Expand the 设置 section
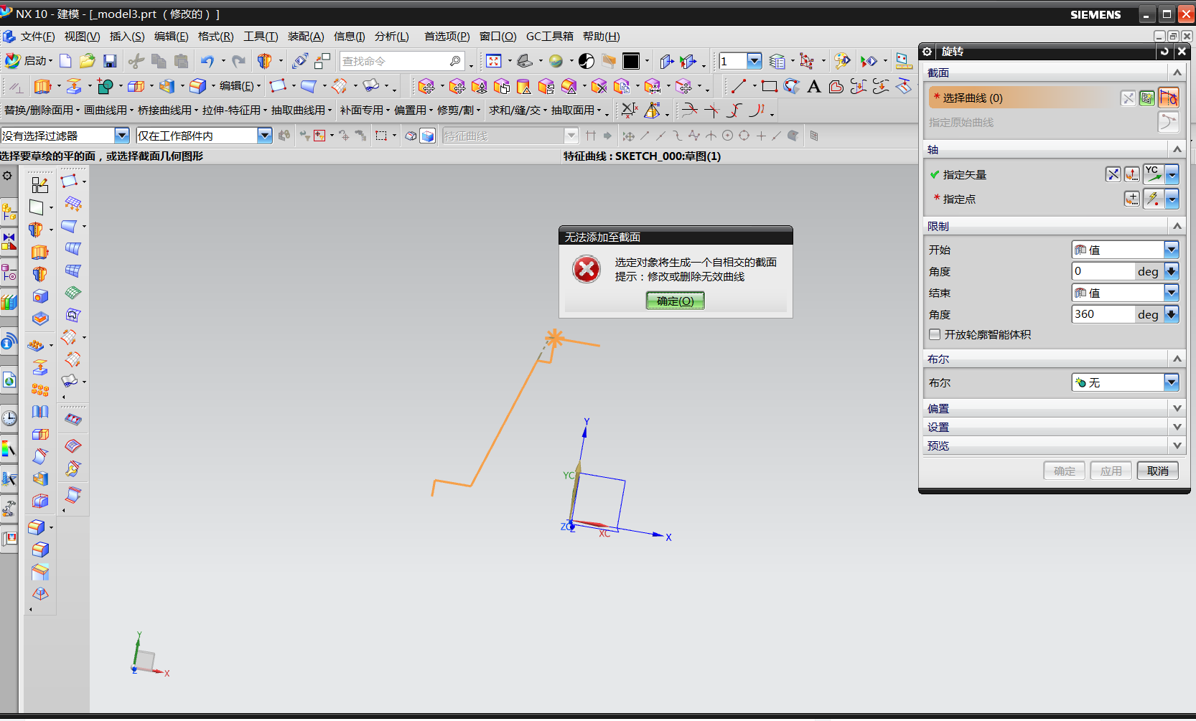Image resolution: width=1196 pixels, height=721 pixels. [x=1177, y=427]
